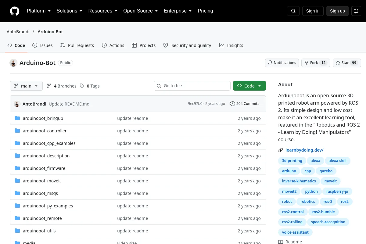Click the arduinobot_remote folder icon
Viewport: 366px width, 244px height.
(x=17, y=218)
